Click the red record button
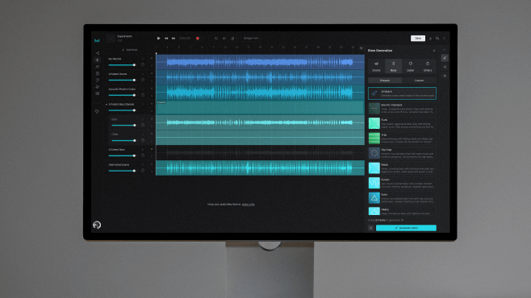 (198, 39)
